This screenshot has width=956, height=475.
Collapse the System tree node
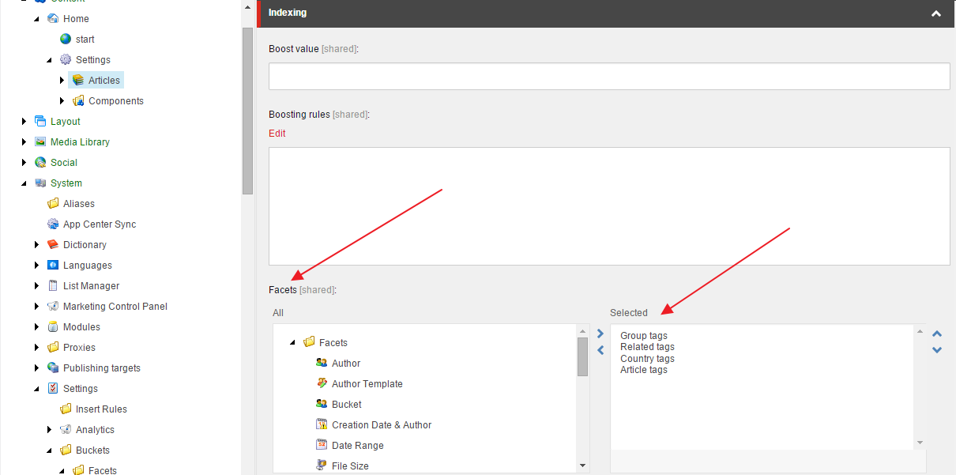click(24, 183)
